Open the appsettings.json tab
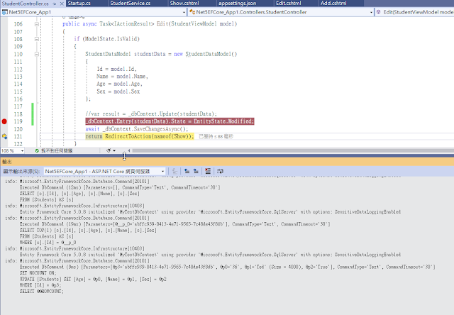Viewport: 454px width, 315px height. pyautogui.click(x=237, y=3)
